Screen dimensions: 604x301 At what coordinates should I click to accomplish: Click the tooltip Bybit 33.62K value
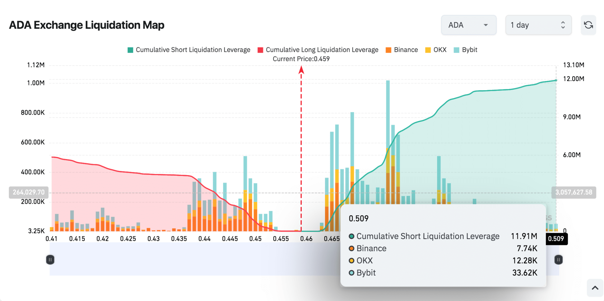[525, 273]
